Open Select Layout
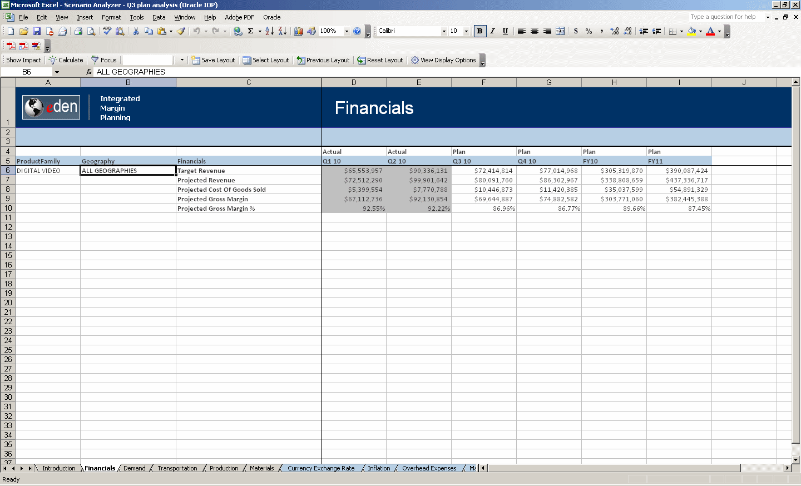801x486 pixels. (x=265, y=59)
